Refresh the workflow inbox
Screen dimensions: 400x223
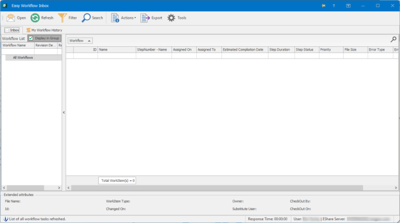click(x=42, y=18)
